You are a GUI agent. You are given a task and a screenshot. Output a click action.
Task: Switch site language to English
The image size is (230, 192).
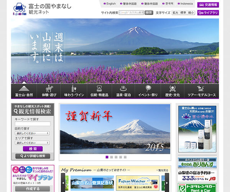(109, 3)
